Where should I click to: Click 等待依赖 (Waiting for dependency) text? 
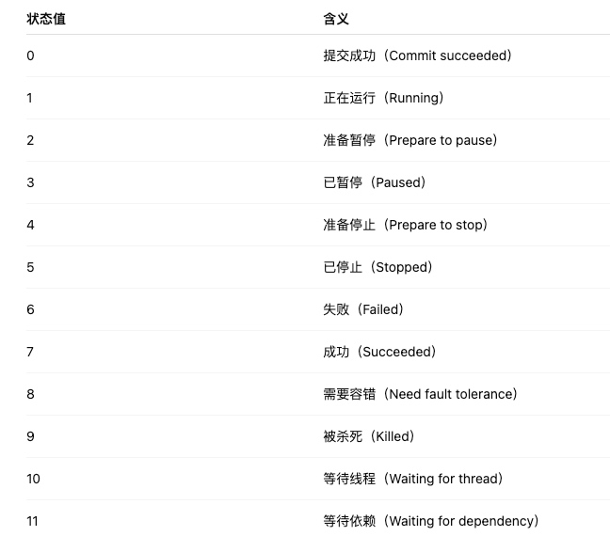coord(430,521)
